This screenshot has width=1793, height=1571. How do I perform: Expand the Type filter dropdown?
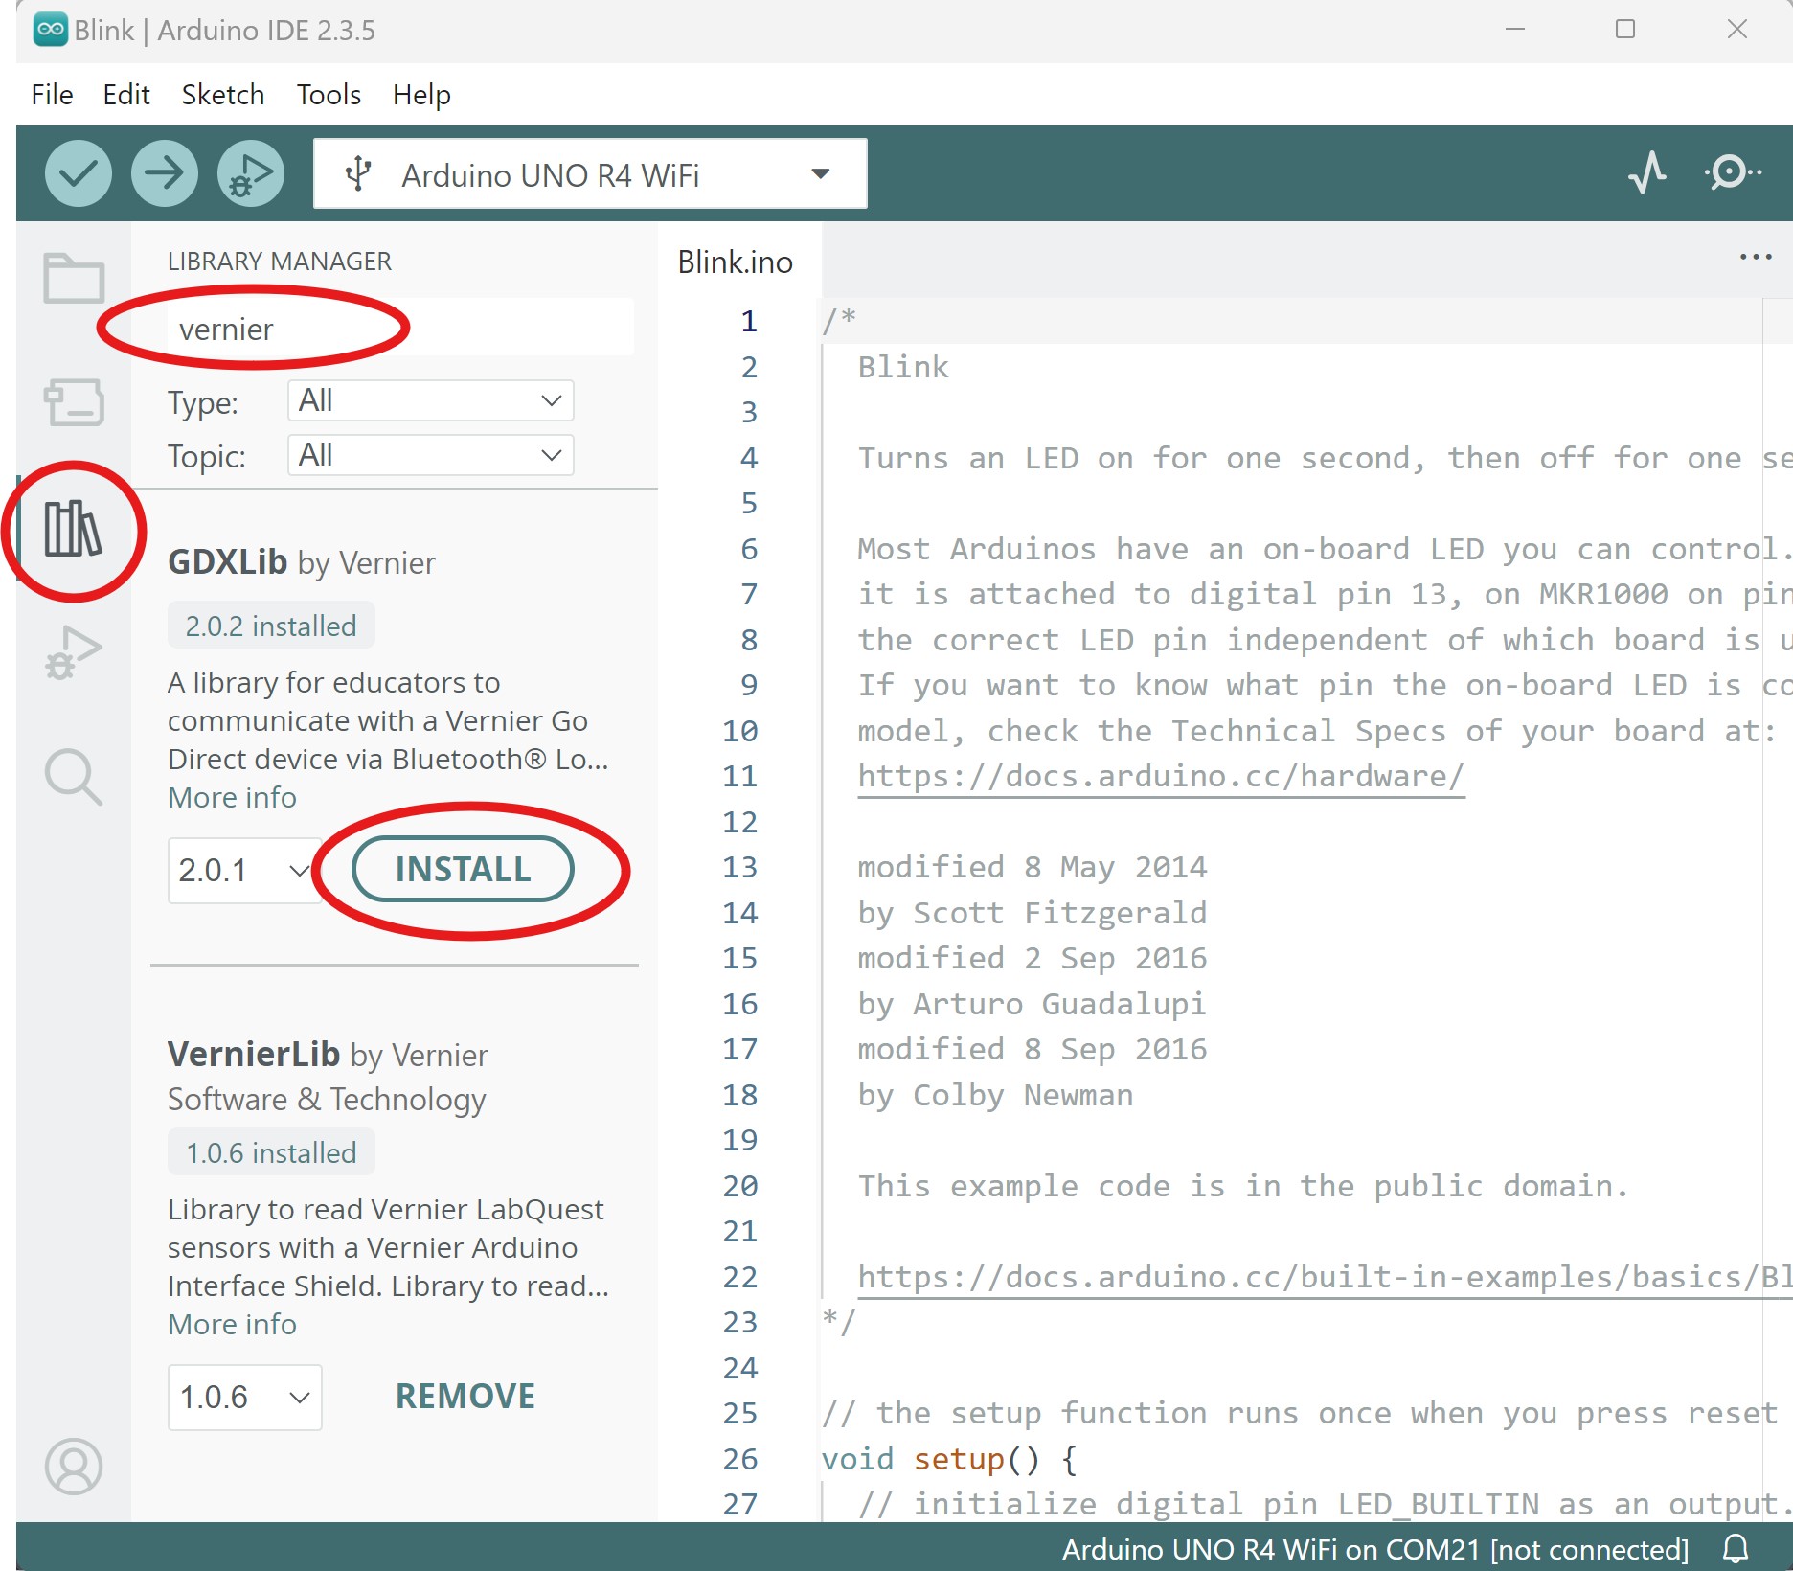(x=430, y=400)
